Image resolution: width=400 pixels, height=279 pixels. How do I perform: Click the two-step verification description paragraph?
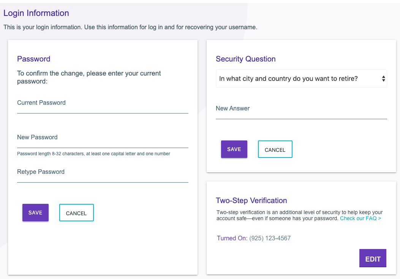click(x=299, y=215)
